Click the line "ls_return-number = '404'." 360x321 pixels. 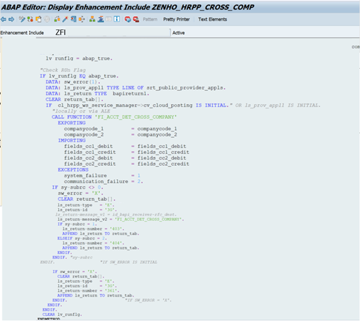93,243
